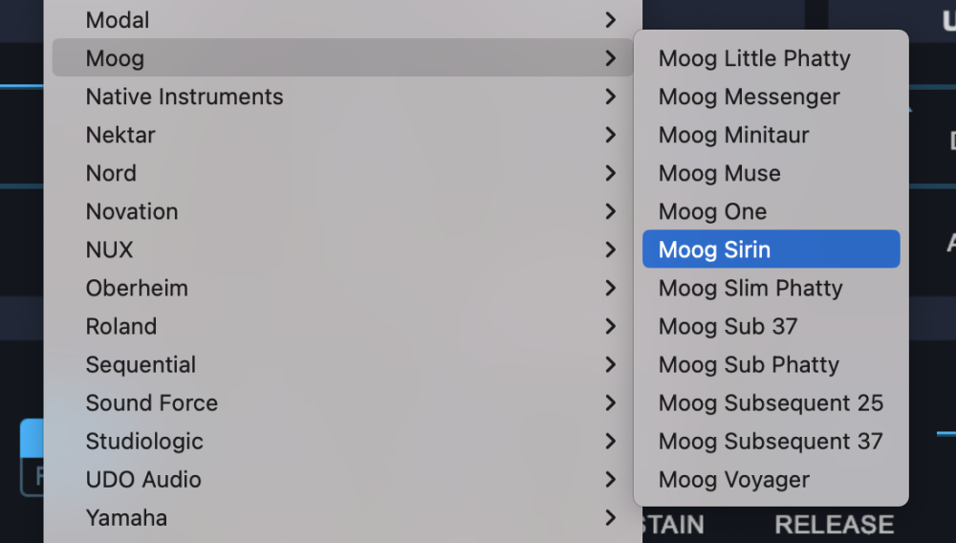This screenshot has height=543, width=956.
Task: Open the Yamaha submenu
Action: [x=126, y=517]
